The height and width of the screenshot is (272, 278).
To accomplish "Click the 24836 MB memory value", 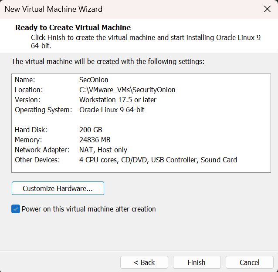I will [95, 140].
